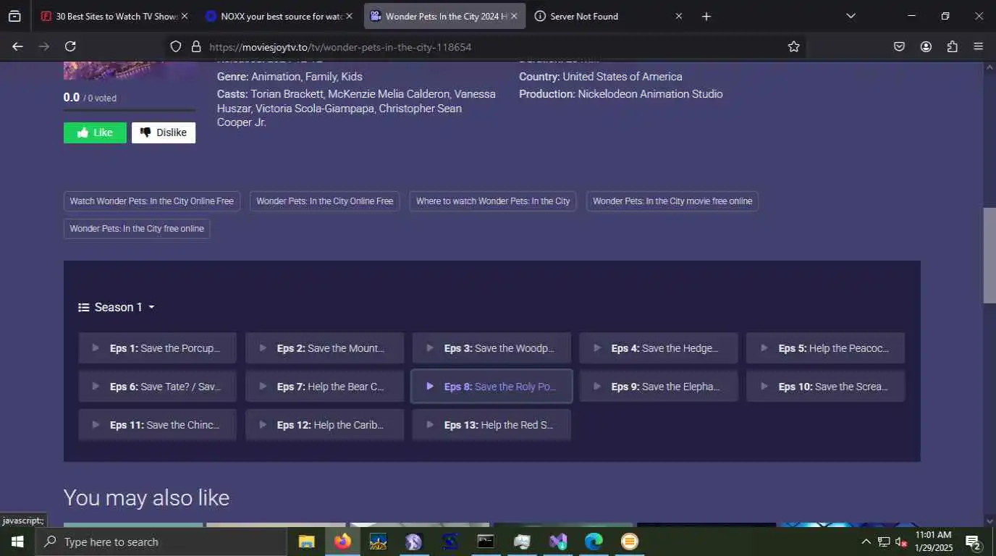Open a new tab with plus icon
This screenshot has height=556, width=996.
[706, 16]
